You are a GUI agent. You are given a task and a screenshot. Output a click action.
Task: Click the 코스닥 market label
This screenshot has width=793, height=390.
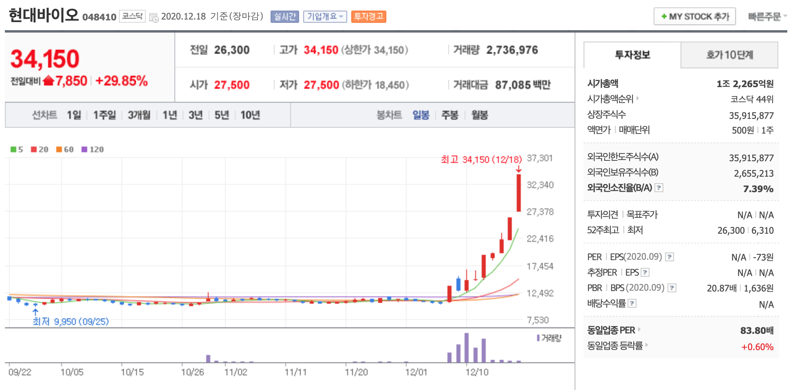132,16
